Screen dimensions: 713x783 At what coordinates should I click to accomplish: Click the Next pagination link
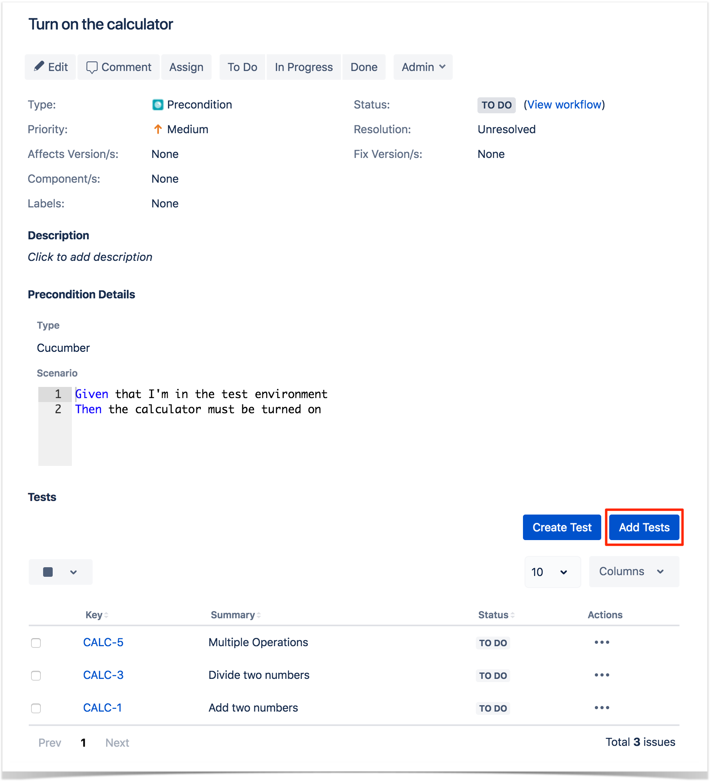pyautogui.click(x=117, y=743)
